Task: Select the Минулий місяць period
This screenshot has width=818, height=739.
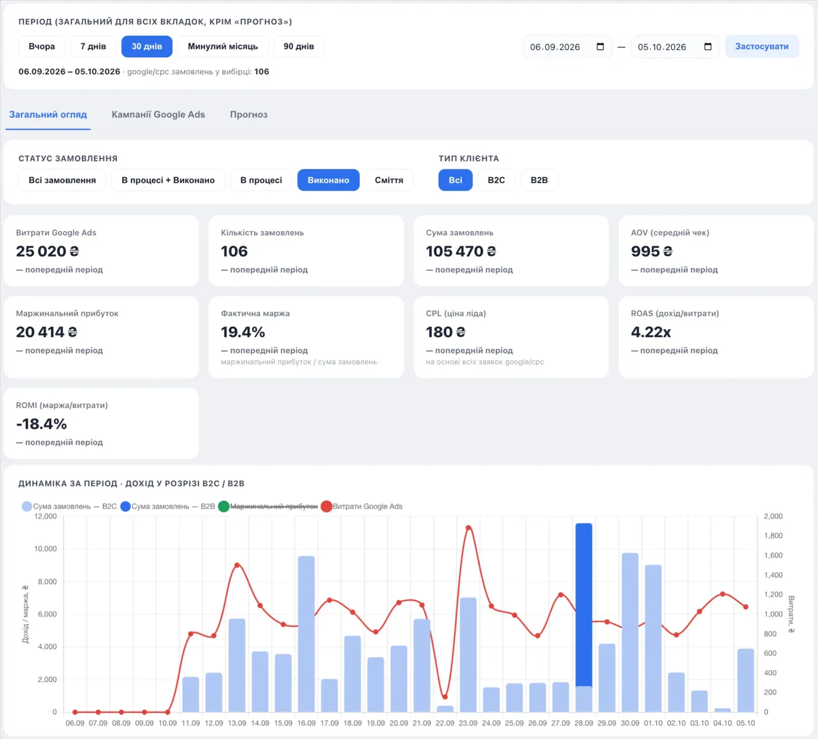Action: pyautogui.click(x=223, y=47)
